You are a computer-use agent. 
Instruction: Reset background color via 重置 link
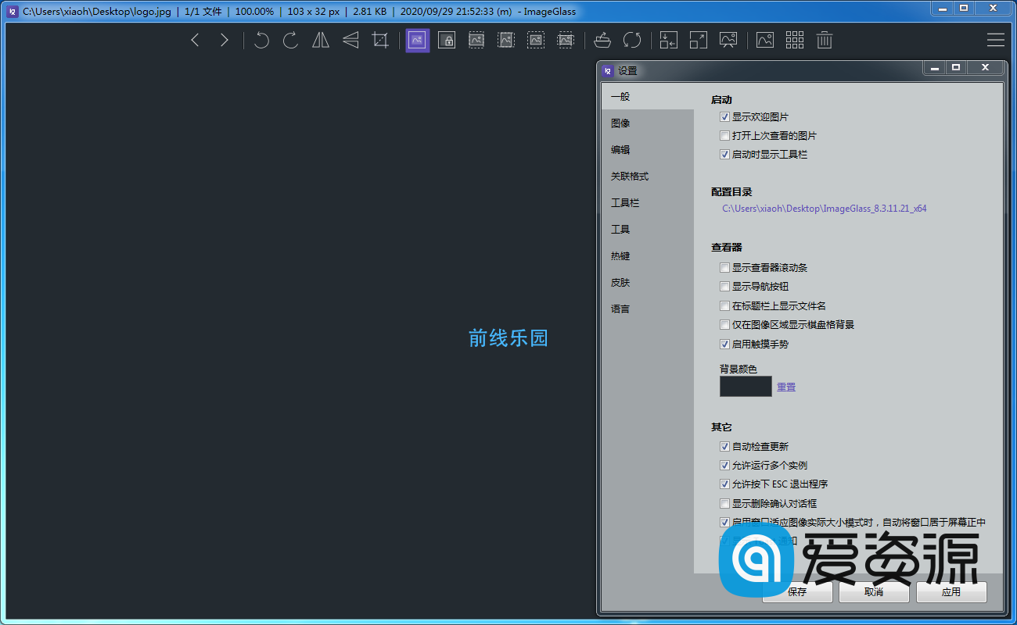[785, 387]
